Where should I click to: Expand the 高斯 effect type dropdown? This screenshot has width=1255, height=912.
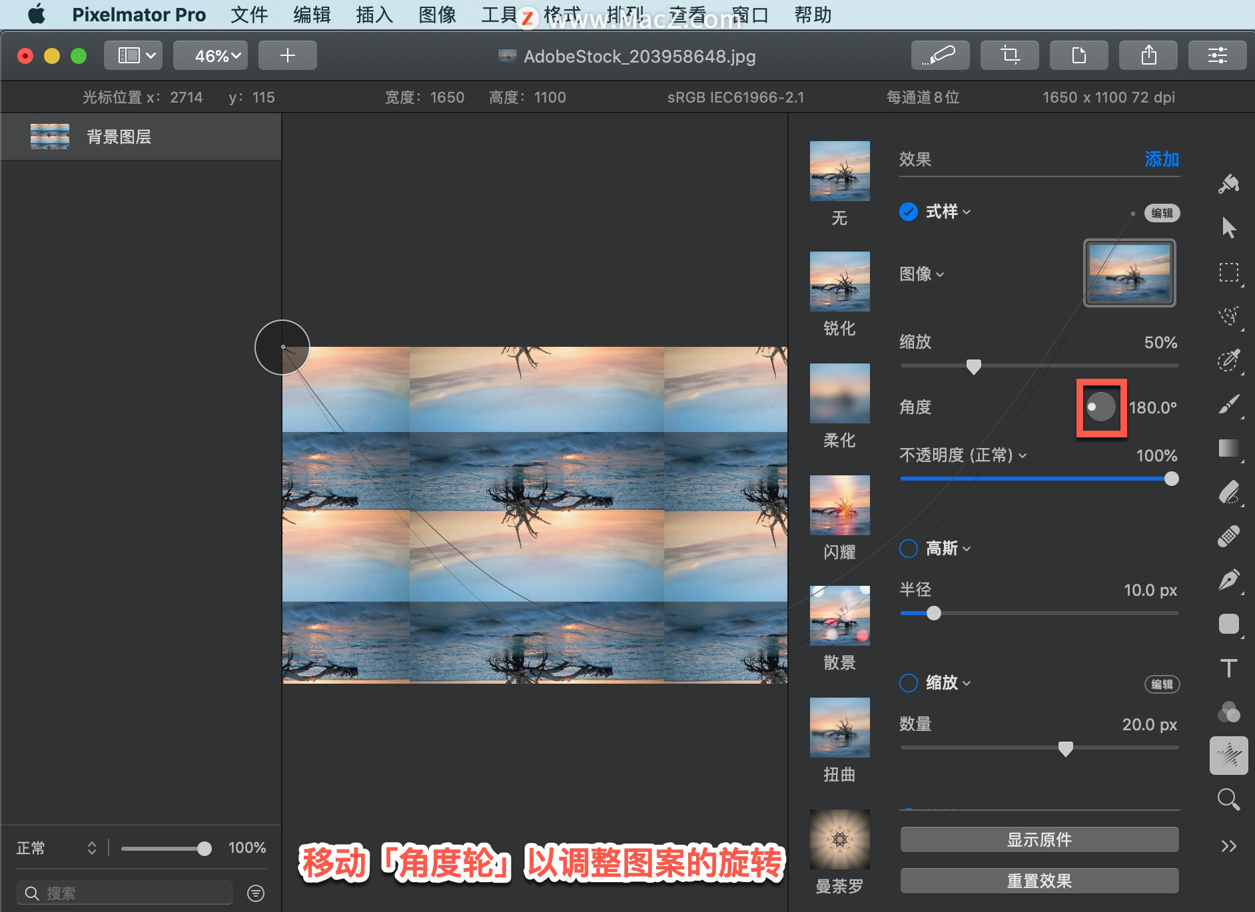tap(948, 549)
